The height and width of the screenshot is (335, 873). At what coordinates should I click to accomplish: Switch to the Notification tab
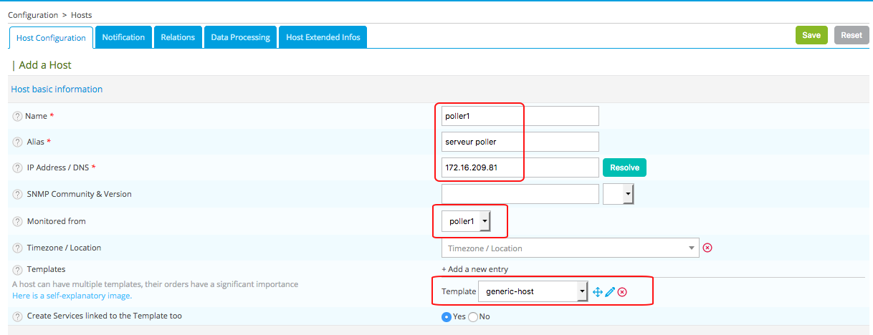[x=123, y=37]
